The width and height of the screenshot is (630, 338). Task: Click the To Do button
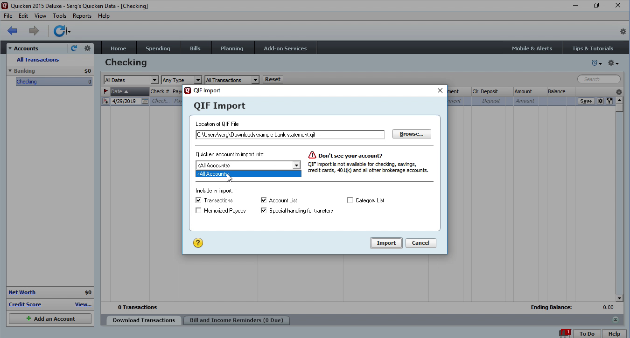(x=587, y=333)
